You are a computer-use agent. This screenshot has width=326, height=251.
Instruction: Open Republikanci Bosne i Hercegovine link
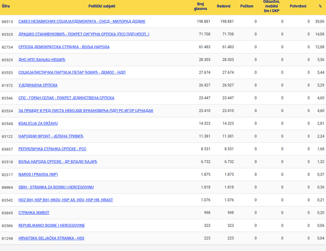point(51,225)
